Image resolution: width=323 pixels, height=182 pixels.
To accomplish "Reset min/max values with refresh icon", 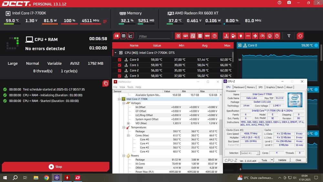I will pyautogui.click(x=300, y=36).
